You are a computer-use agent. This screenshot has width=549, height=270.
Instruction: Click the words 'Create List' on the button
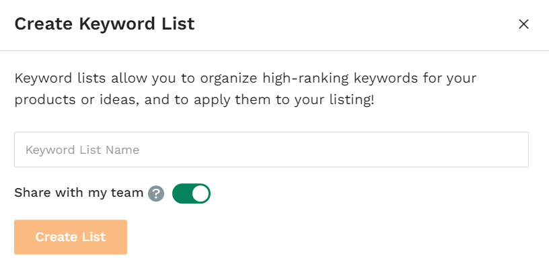[x=71, y=237]
